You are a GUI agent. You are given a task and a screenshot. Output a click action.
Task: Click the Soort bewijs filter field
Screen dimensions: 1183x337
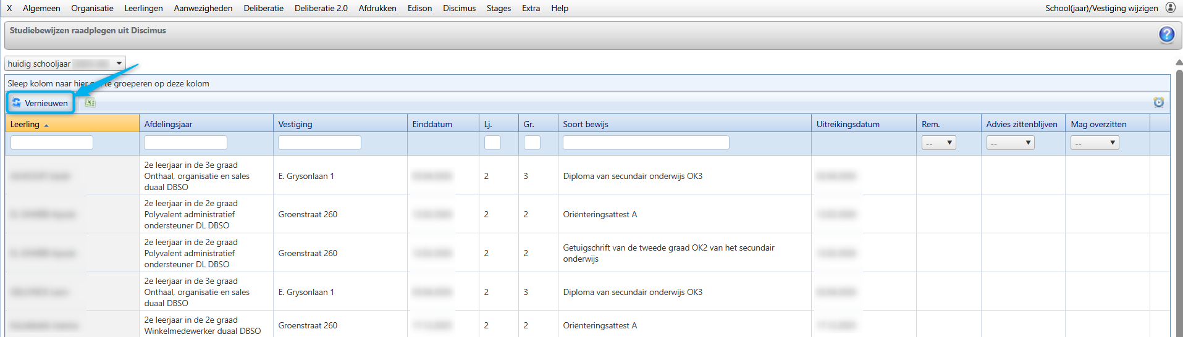tap(646, 143)
